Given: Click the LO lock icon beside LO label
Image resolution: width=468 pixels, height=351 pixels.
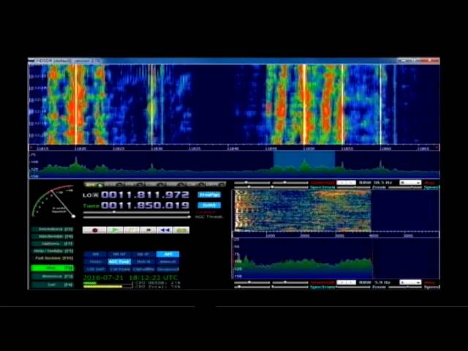Looking at the screenshot, I should [x=96, y=195].
